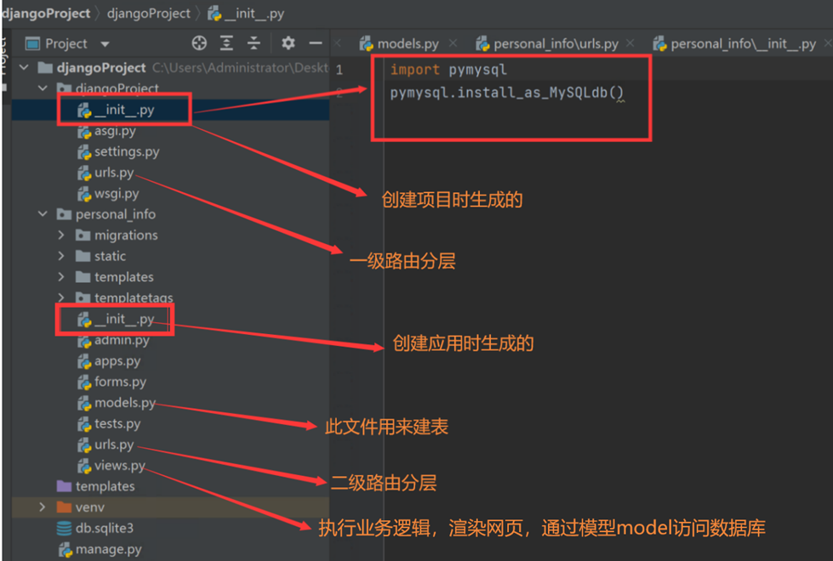Open Project panel settings gear
This screenshot has width=833, height=561.
tap(288, 43)
